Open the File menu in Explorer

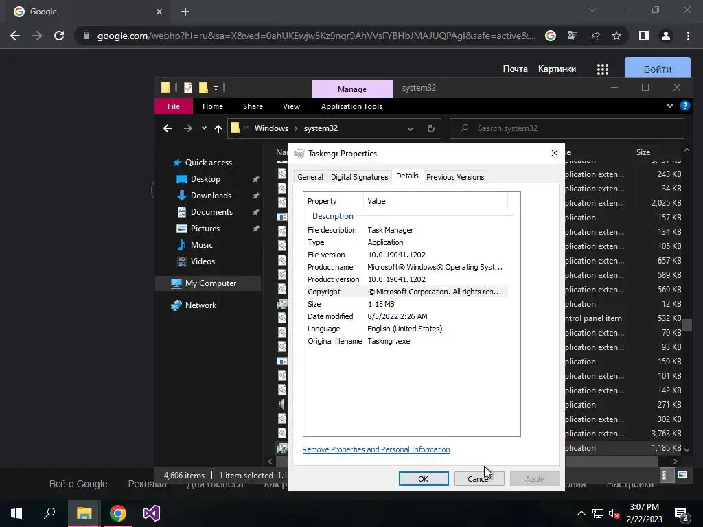tap(174, 106)
